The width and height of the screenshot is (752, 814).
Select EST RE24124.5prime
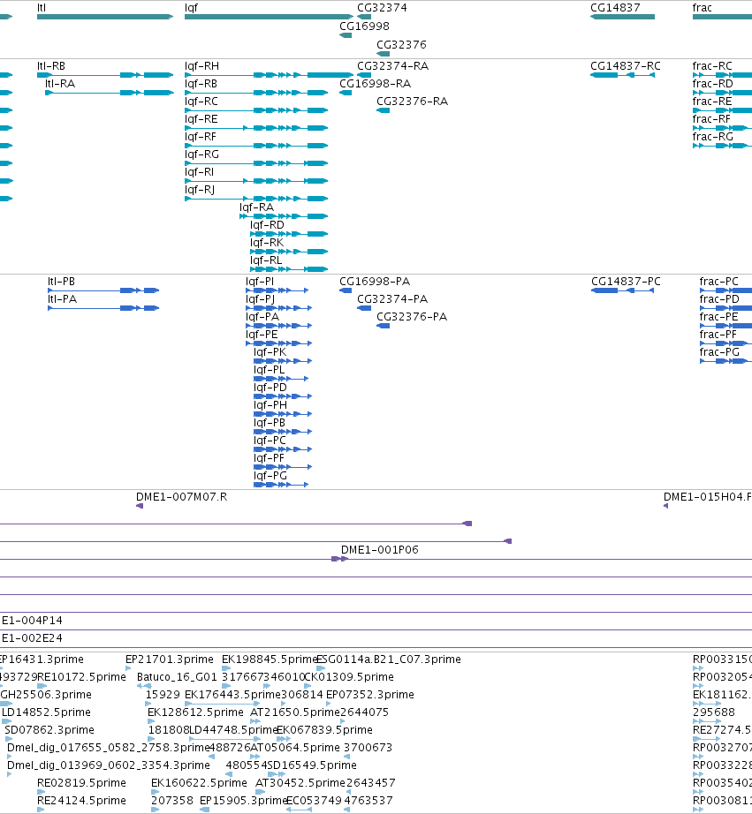tap(81, 801)
